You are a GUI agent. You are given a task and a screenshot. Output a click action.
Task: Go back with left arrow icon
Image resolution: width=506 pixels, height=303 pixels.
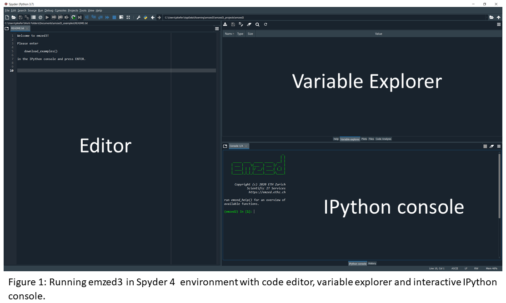pyautogui.click(x=153, y=17)
